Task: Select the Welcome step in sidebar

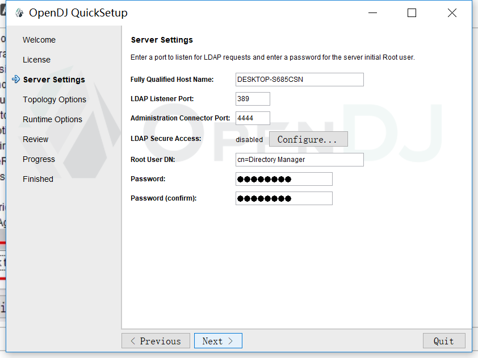Action: (x=39, y=40)
